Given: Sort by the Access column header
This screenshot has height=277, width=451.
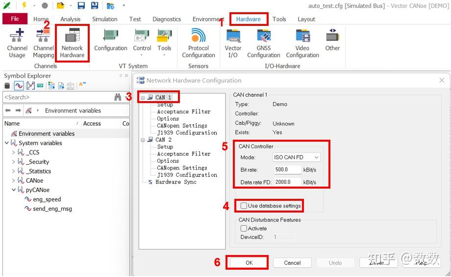Looking at the screenshot, I should point(100,123).
